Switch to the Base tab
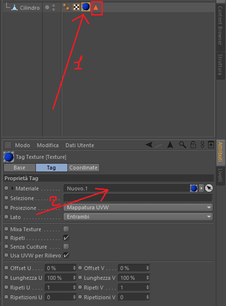Screen dimensions: 226x306 pyautogui.click(x=19, y=168)
